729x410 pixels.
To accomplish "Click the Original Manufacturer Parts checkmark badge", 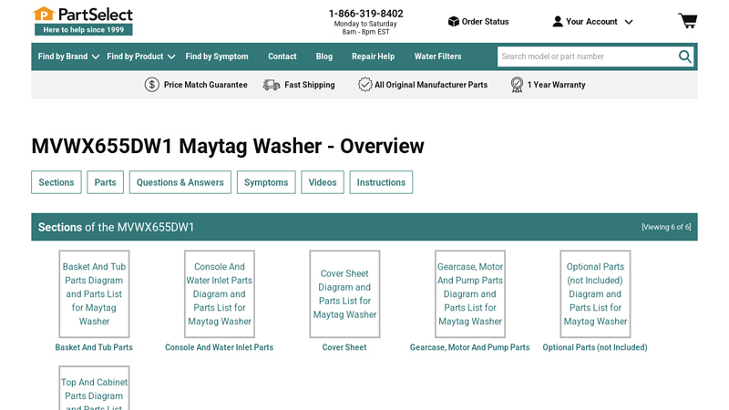I will [365, 85].
